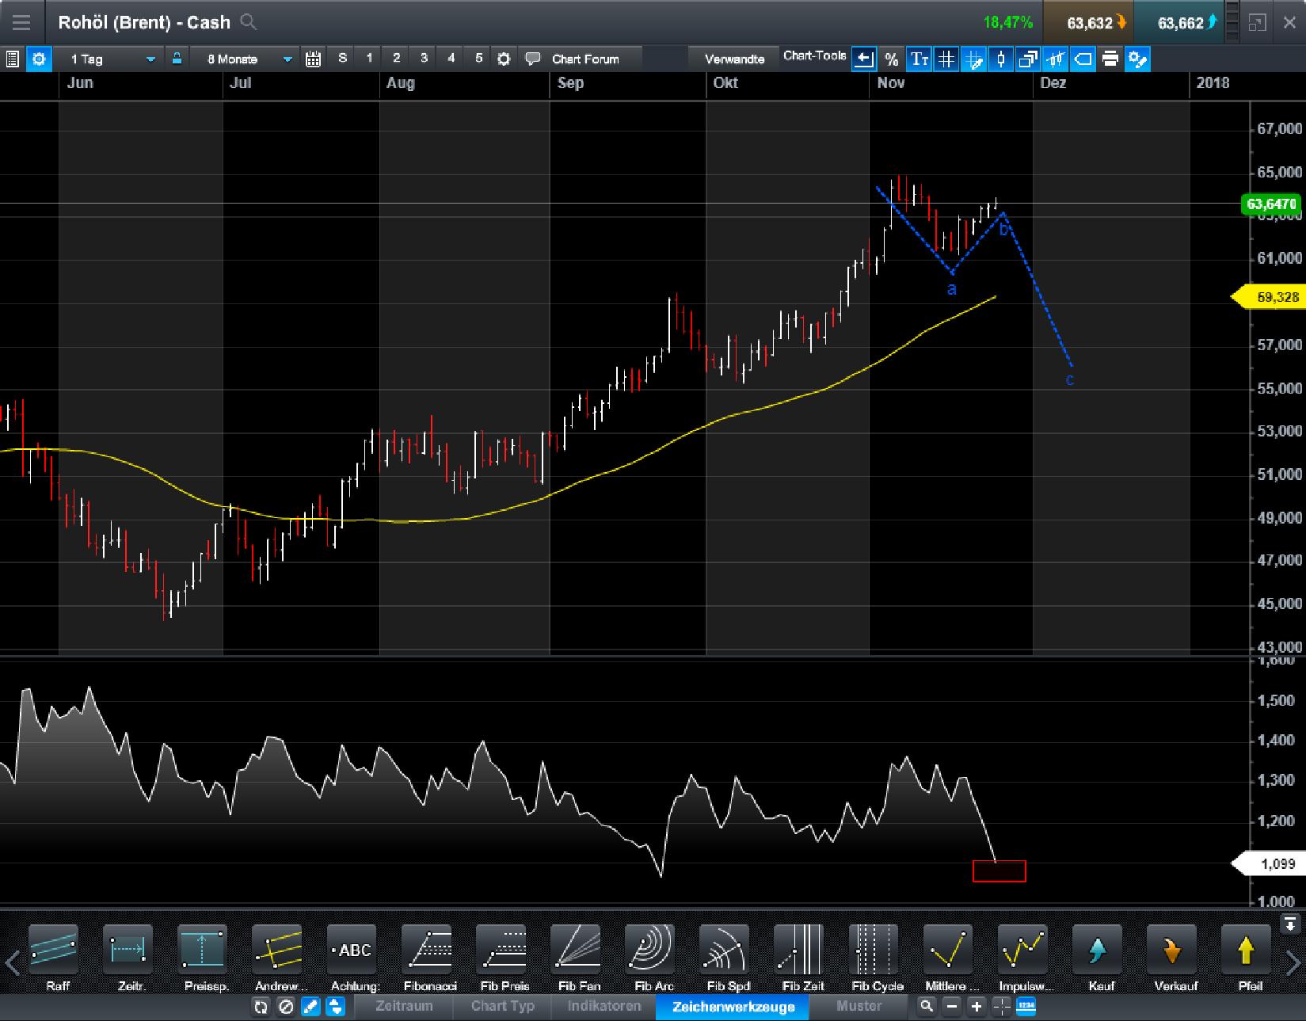Open the 1 Tag timeframe dropdown
Screen dimensions: 1306x1021
(109, 58)
